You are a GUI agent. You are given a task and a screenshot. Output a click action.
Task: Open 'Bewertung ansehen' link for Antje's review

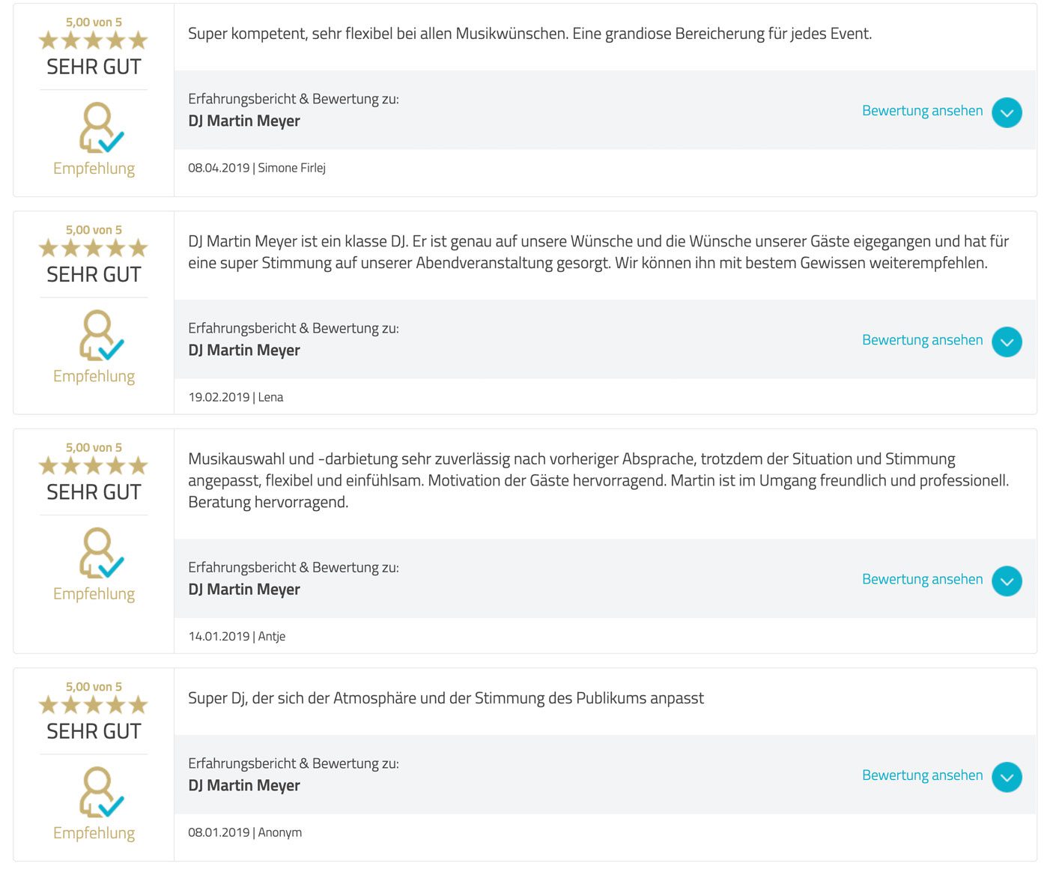click(x=922, y=579)
